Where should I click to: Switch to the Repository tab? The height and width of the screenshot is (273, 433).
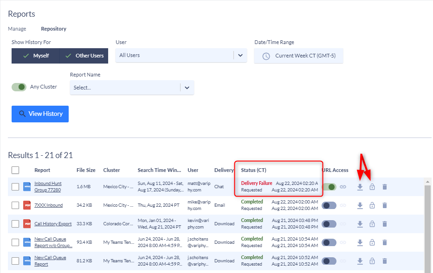click(x=53, y=29)
